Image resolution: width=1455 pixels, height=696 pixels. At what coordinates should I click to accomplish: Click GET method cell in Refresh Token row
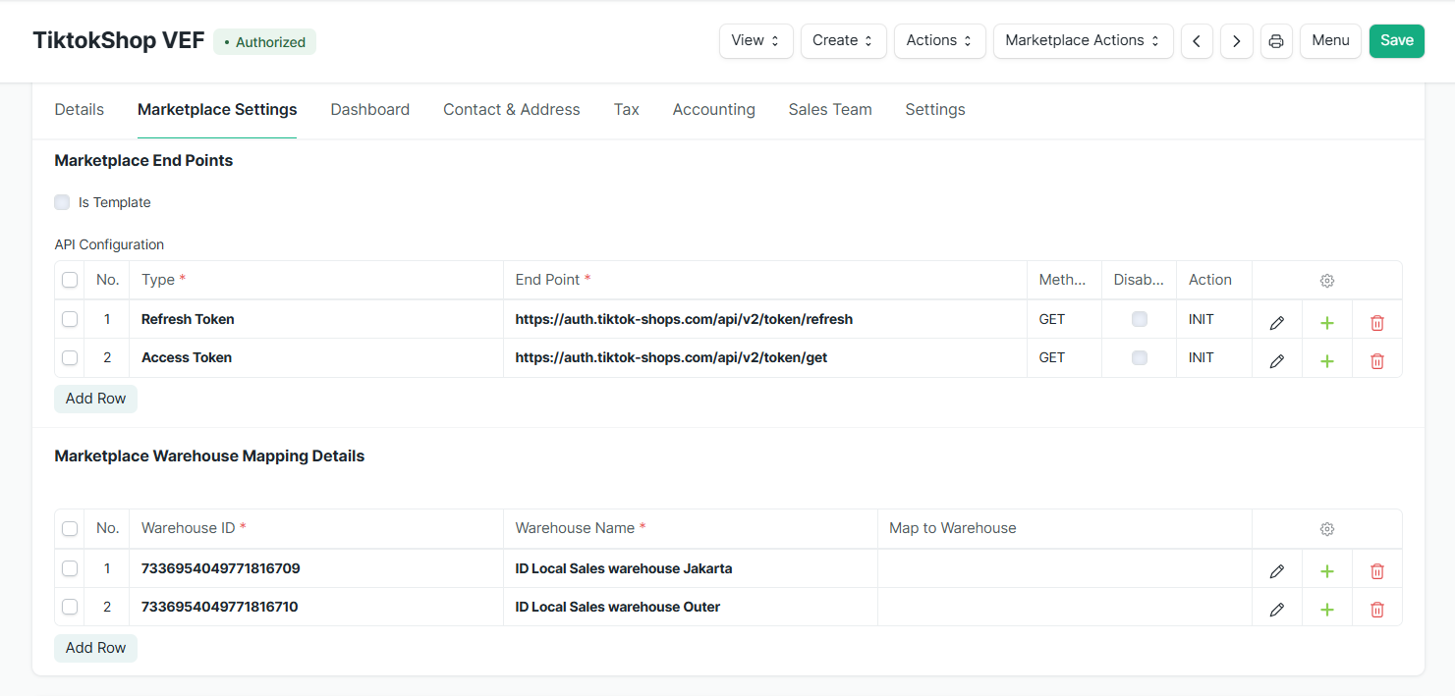(1064, 319)
